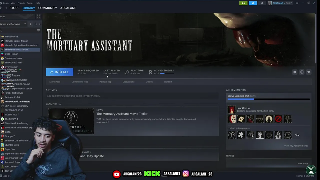The height and width of the screenshot is (180, 320).
Task: Switch to Big Picture mode monitor icon
Action: pyautogui.click(x=297, y=3)
